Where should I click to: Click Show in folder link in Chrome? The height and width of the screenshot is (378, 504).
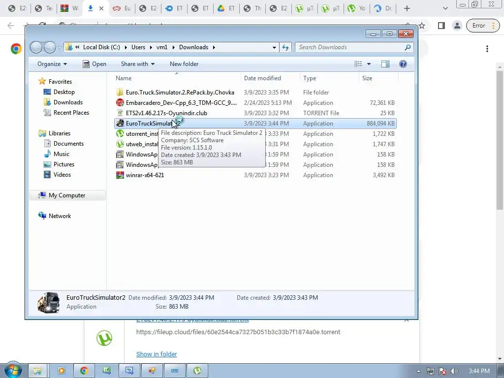point(157,354)
